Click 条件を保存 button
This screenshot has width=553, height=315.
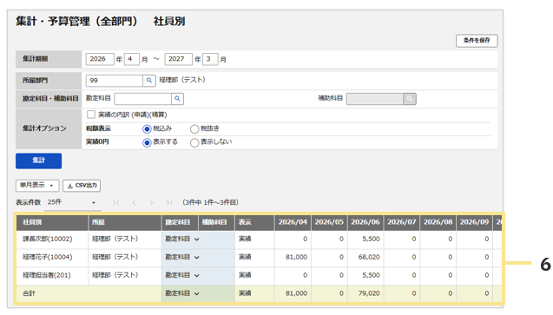[477, 41]
